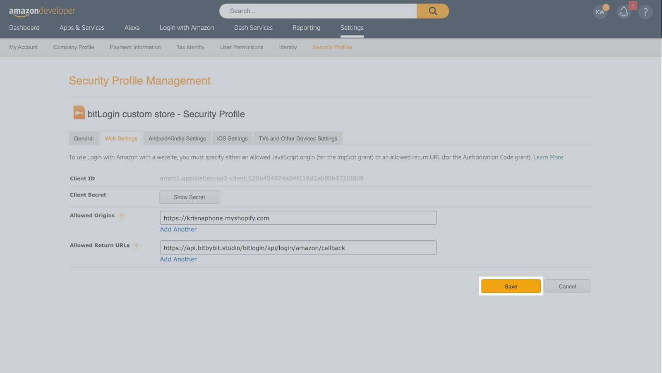662x373 pixels.
Task: Edit the Allowed Return URLs field
Action: pyautogui.click(x=298, y=248)
